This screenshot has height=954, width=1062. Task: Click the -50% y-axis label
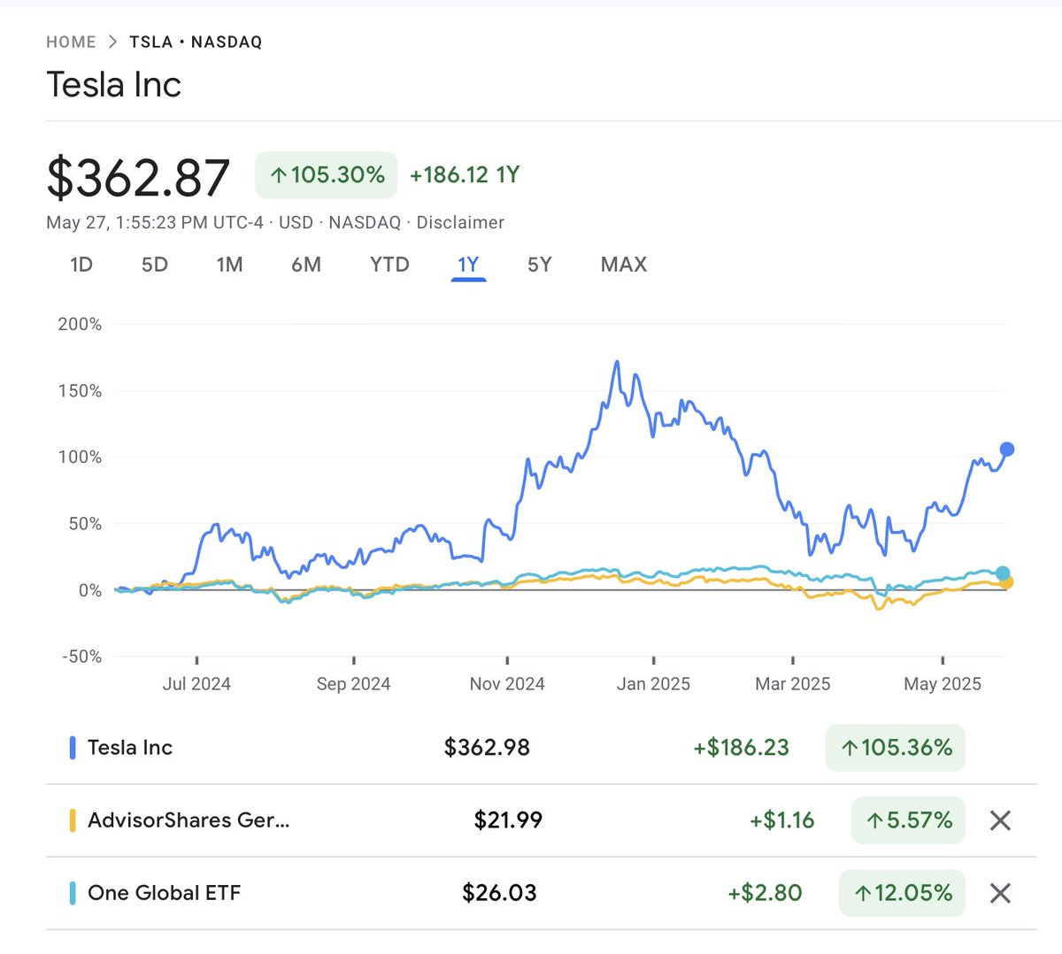coord(81,657)
